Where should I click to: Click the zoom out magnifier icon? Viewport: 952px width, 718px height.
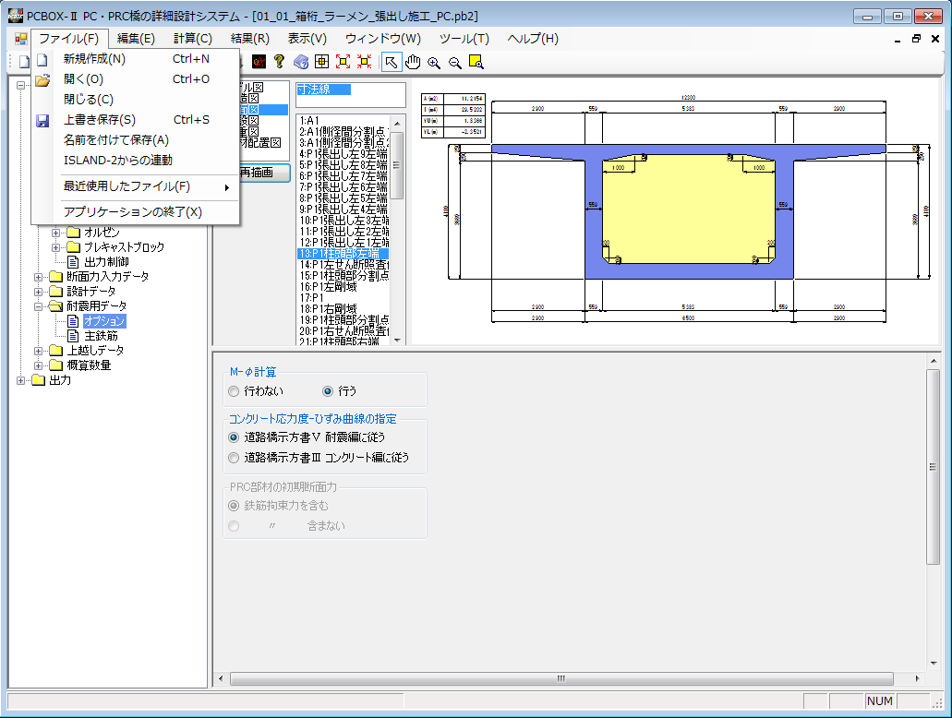pos(455,62)
